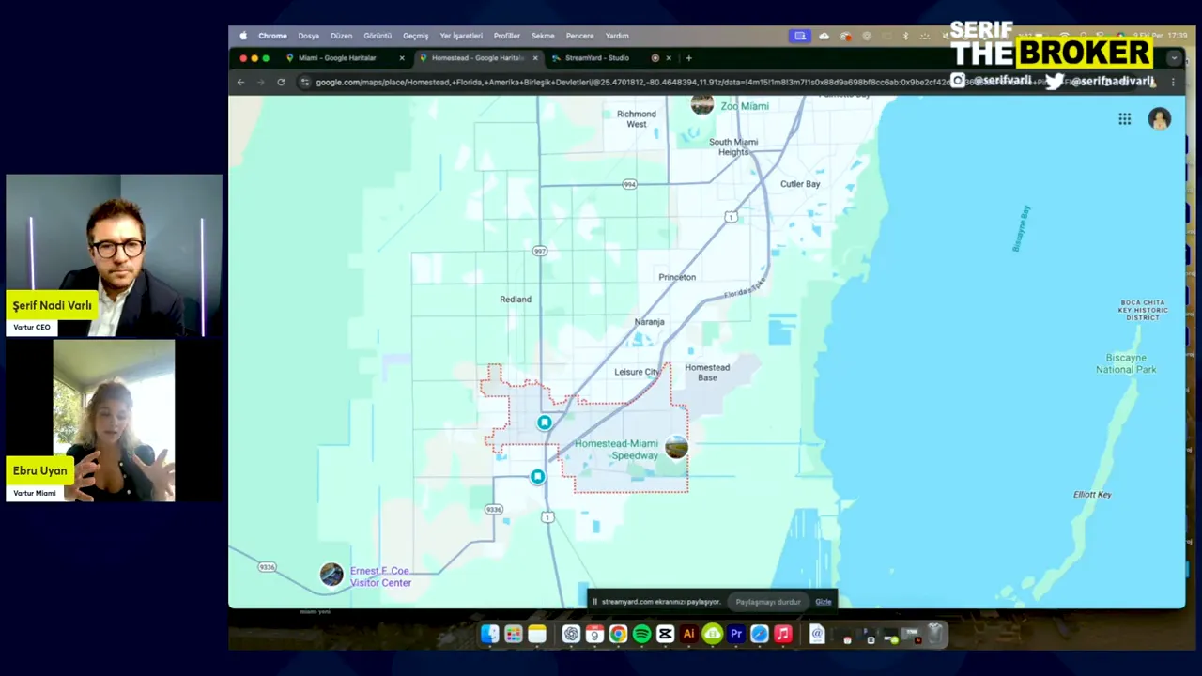Open the Chrome application menu
This screenshot has width=1202, height=676.
click(272, 36)
